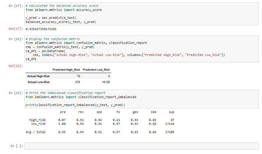Click the Predicted High_Risk column header
This screenshot has height=154, width=262.
[x=66, y=70]
